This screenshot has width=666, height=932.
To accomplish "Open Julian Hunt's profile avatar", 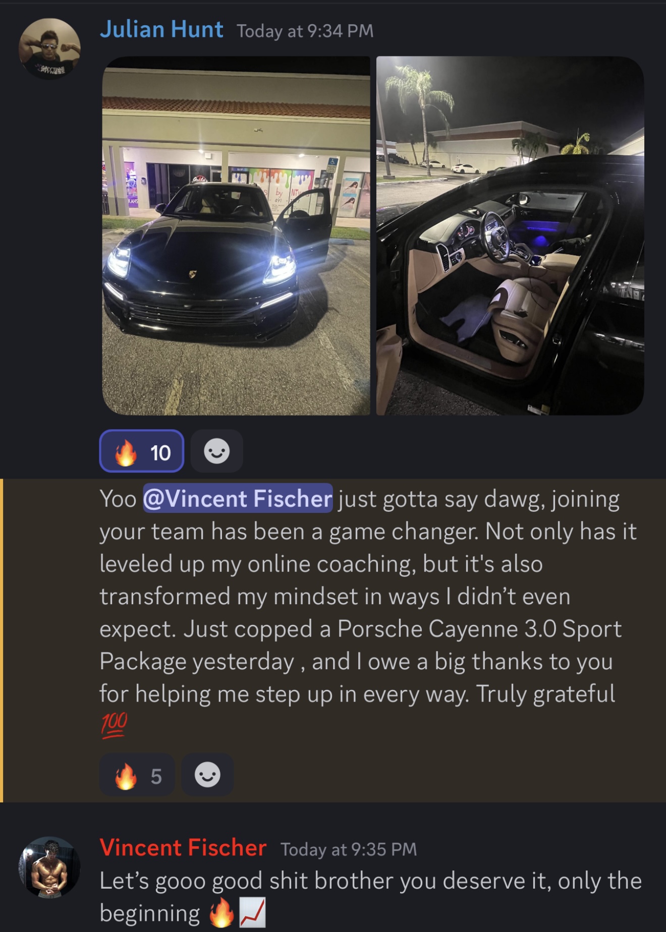I will (49, 49).
